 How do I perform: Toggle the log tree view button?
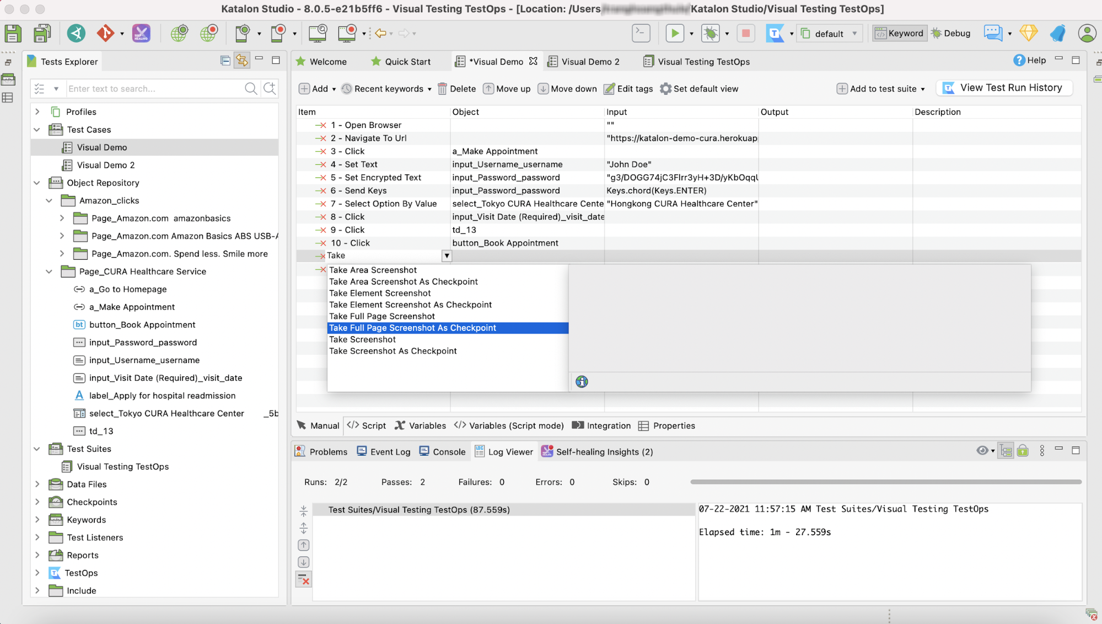click(x=1006, y=451)
